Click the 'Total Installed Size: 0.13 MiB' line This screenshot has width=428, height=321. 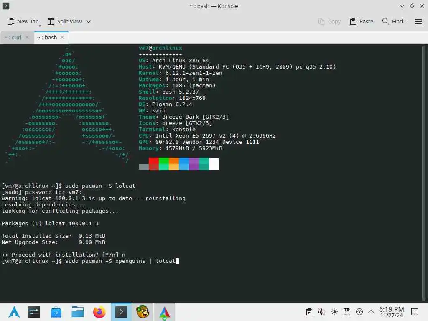click(x=53, y=236)
